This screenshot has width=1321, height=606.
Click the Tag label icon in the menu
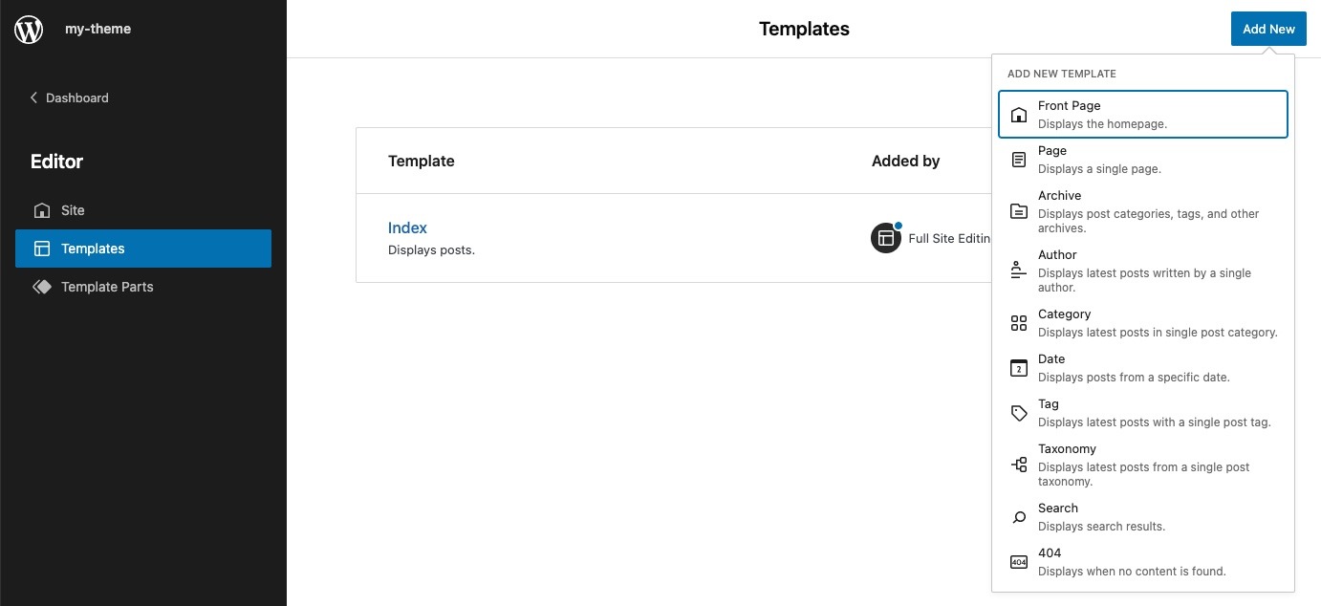(x=1018, y=412)
